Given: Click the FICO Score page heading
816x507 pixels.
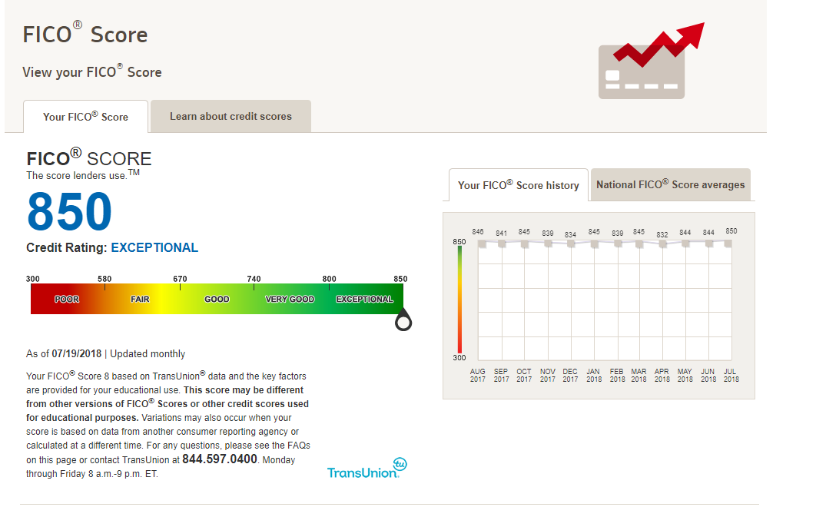Looking at the screenshot, I should [x=85, y=34].
